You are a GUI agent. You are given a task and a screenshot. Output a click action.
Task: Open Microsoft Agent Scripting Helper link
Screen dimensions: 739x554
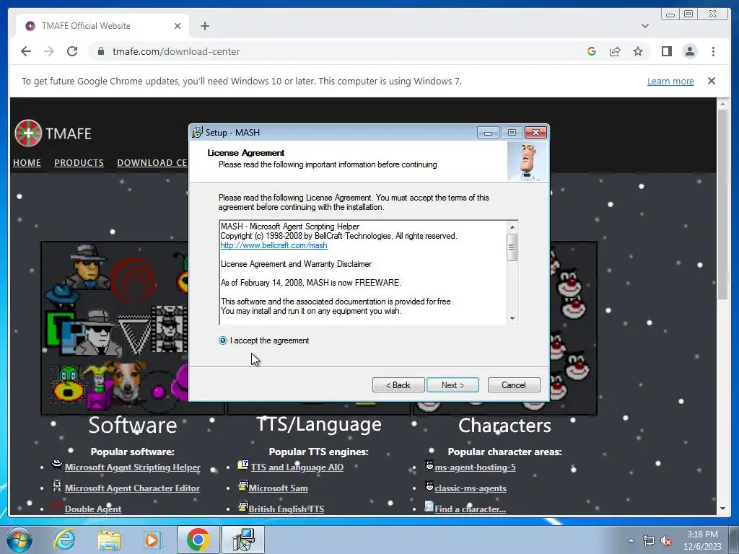(133, 467)
